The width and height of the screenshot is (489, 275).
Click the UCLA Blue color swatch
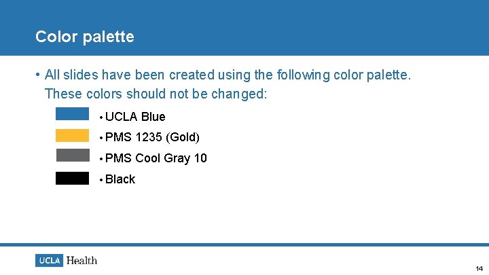73,114
